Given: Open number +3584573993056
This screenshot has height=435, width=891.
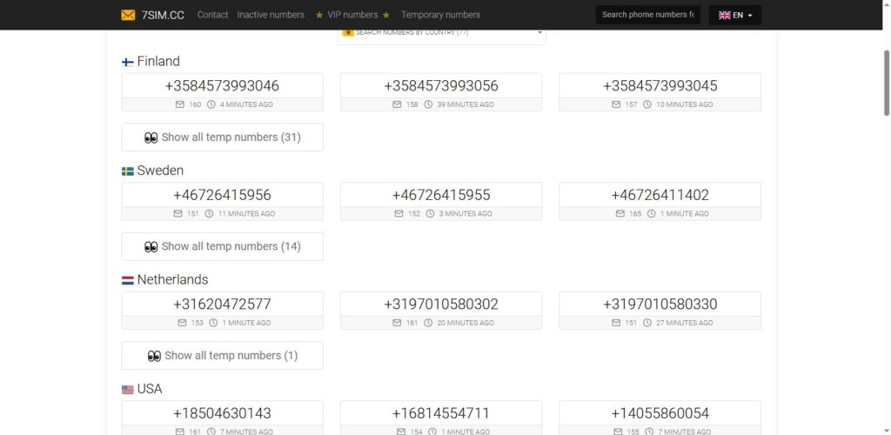Looking at the screenshot, I should click(x=441, y=86).
